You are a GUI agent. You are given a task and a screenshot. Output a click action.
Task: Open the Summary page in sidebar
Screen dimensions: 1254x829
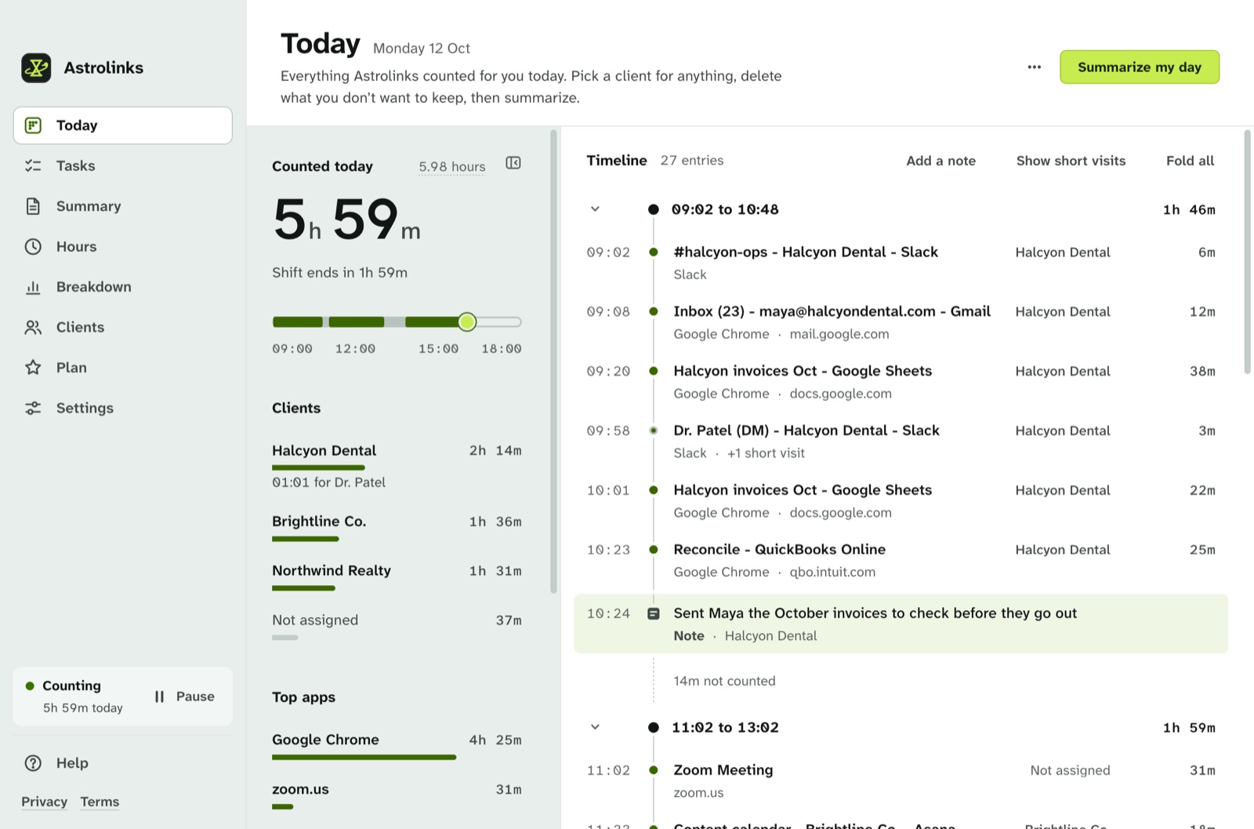coord(122,206)
